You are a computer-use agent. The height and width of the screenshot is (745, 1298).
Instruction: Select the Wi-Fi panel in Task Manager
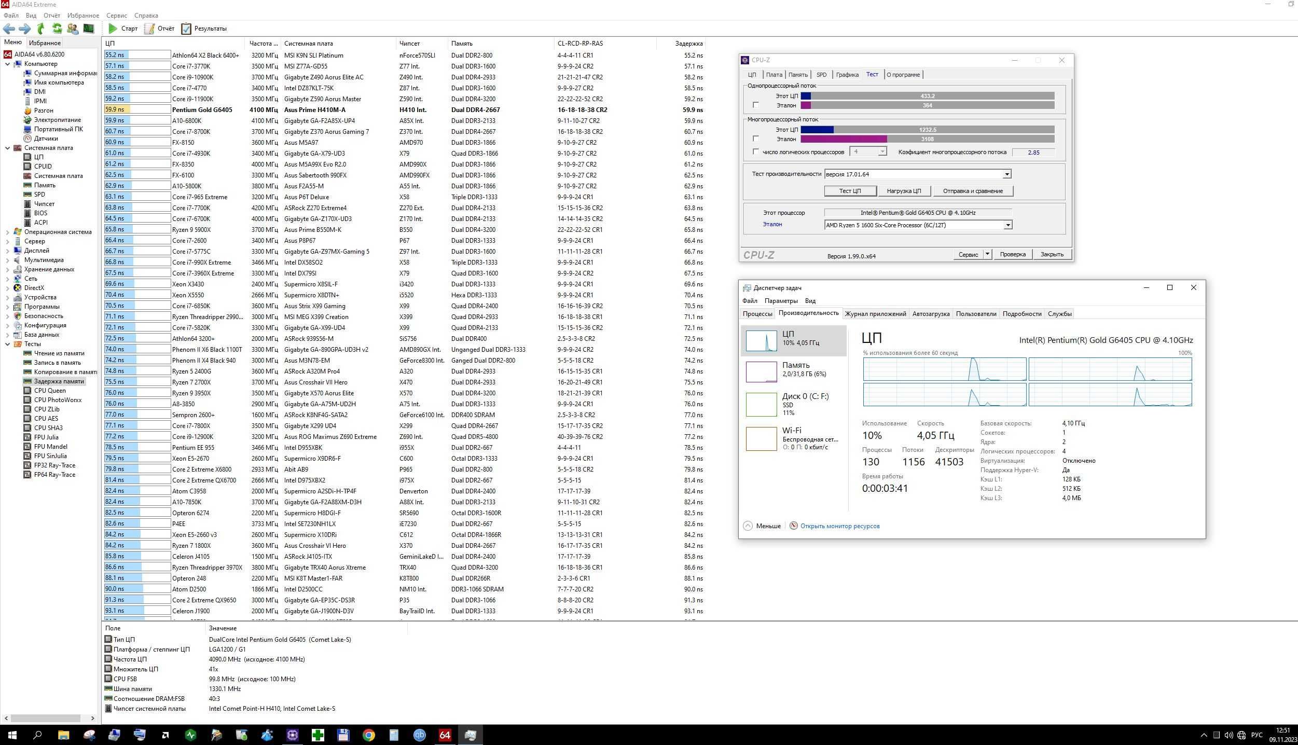coord(794,438)
